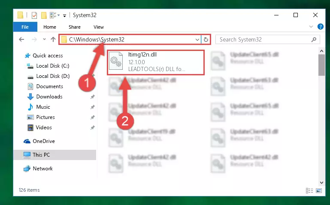Open Downloads in navigation pane
This screenshot has height=205, width=330.
click(x=49, y=97)
